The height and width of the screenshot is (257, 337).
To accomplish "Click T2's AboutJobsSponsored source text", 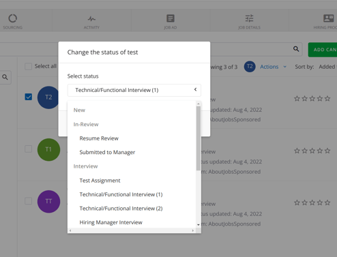I will pos(235,119).
